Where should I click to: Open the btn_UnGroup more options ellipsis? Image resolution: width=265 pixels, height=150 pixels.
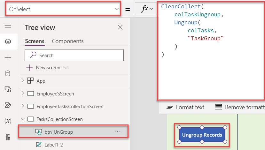tap(117, 131)
